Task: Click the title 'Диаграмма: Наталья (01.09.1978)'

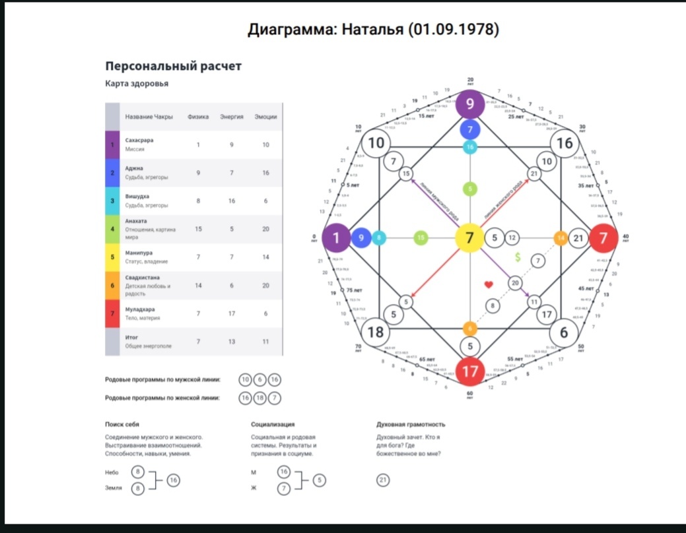Action: click(373, 29)
